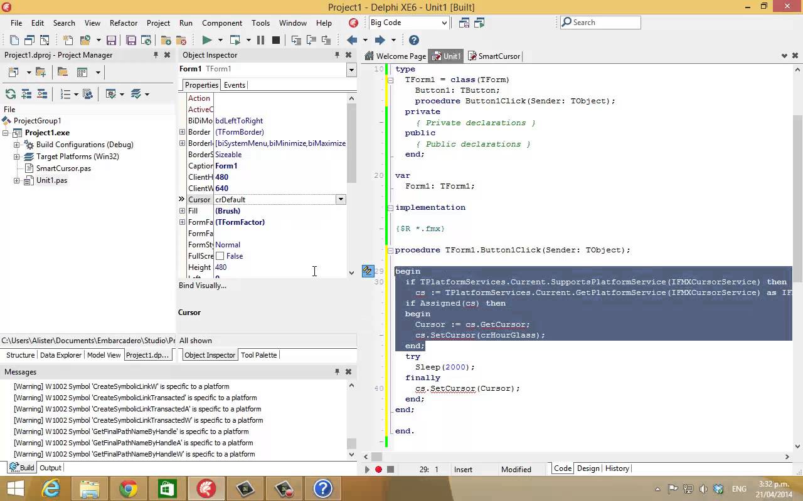This screenshot has width=803, height=501.
Task: Unpin the Object Inspector panel
Action: pos(338,55)
